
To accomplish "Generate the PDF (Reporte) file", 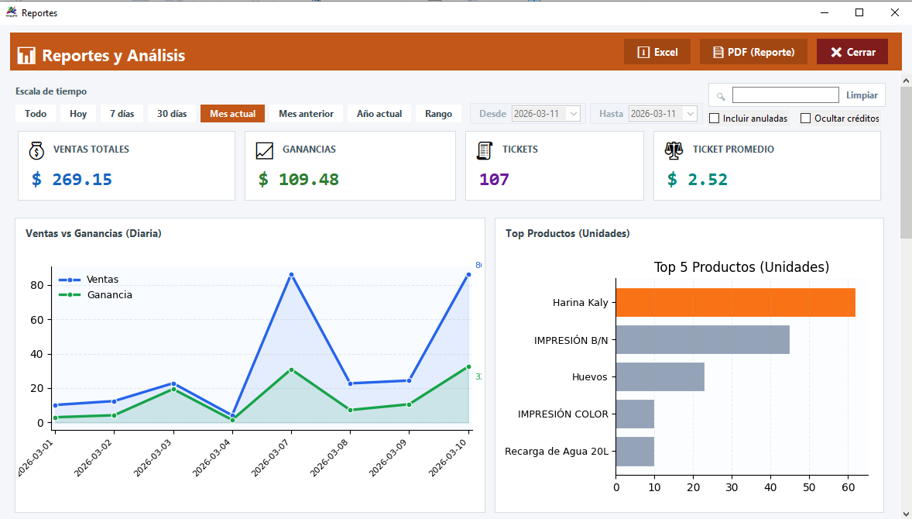I will coord(753,52).
